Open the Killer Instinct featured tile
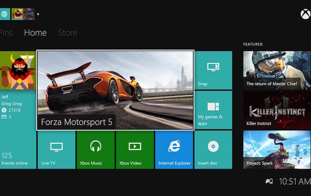The image size is (311, 196). coord(277,109)
